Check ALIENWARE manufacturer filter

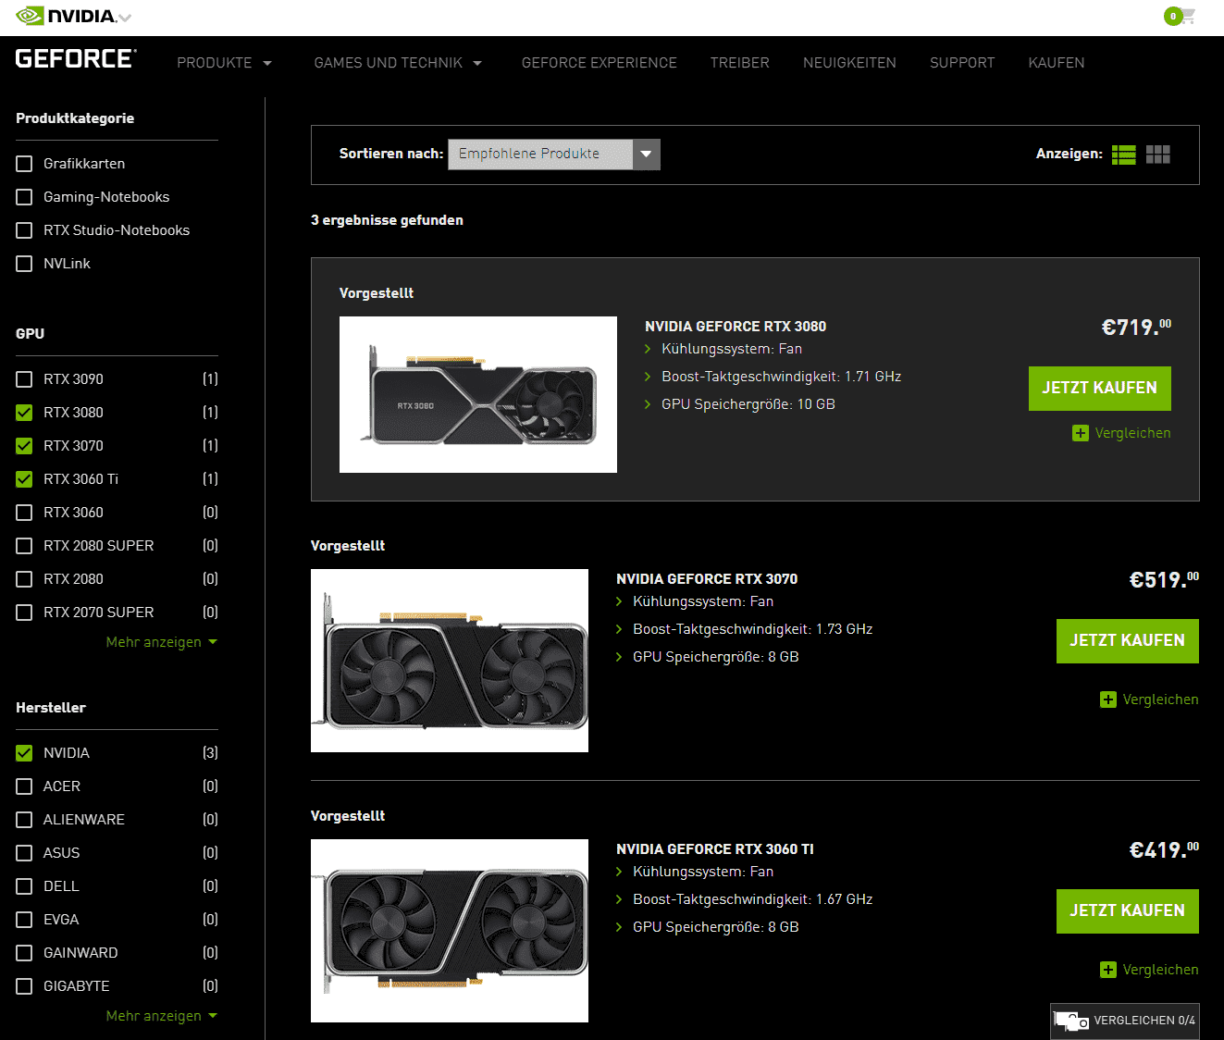point(24,820)
